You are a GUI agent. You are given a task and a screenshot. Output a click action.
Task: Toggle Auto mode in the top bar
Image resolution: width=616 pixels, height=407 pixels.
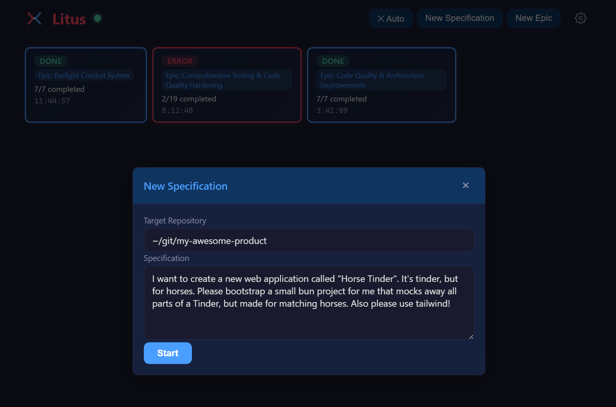pos(390,18)
